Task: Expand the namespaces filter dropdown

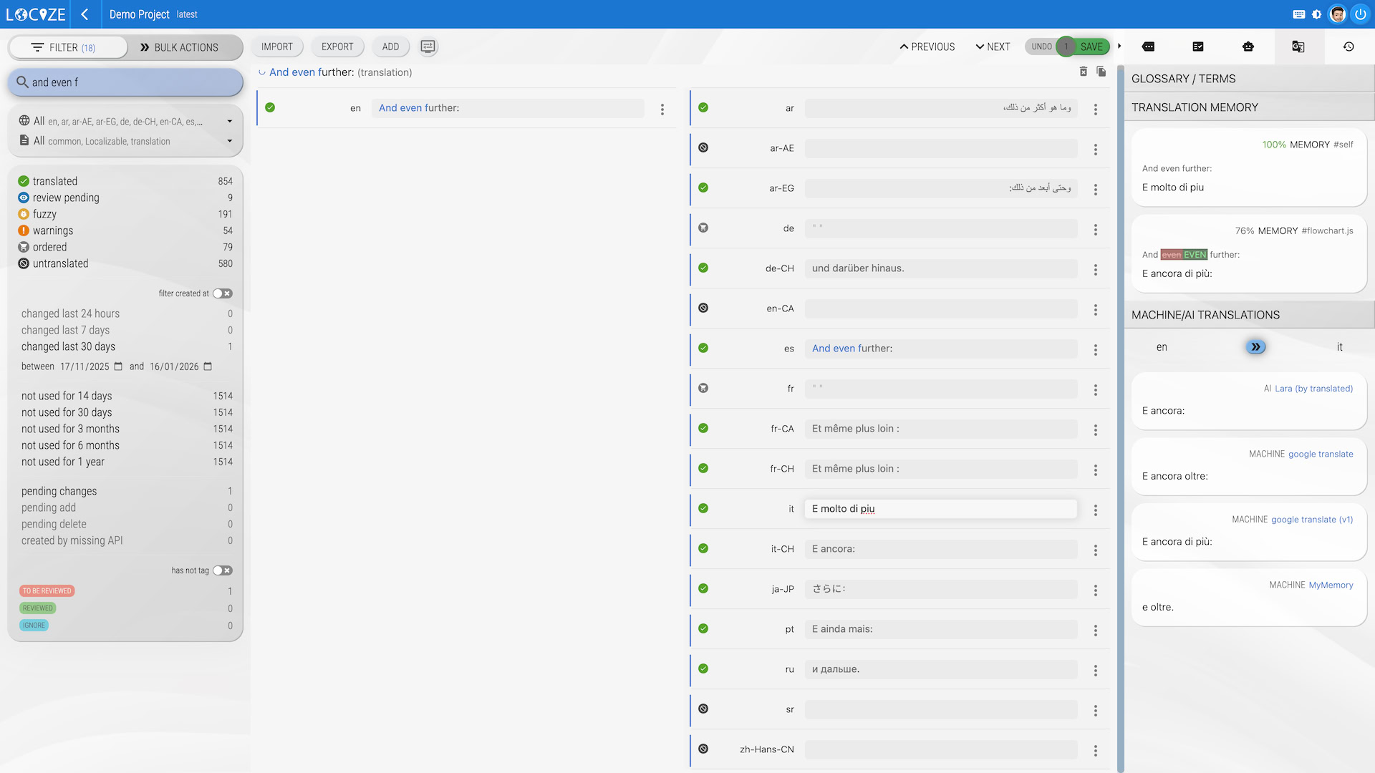Action: pos(229,141)
